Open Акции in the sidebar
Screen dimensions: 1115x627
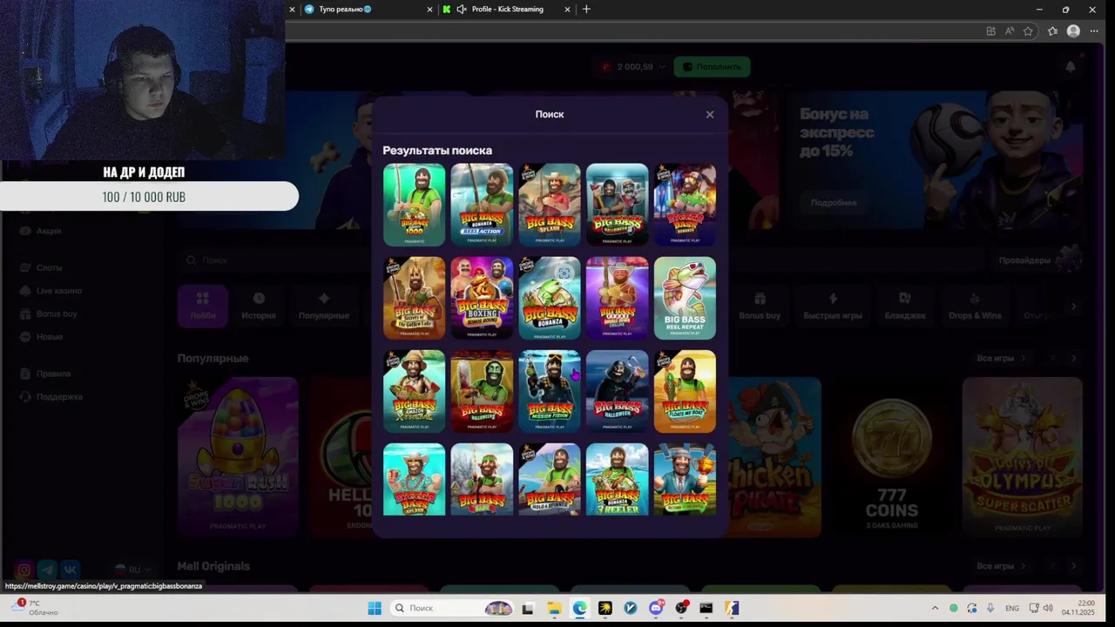[49, 231]
